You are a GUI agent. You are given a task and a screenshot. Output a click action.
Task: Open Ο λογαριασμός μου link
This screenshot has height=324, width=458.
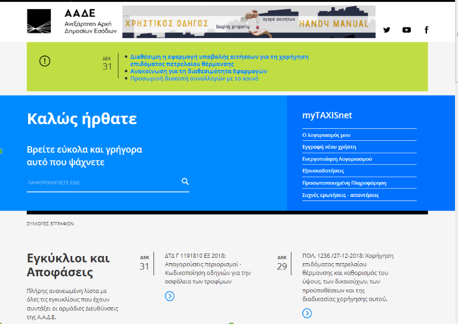pos(326,135)
